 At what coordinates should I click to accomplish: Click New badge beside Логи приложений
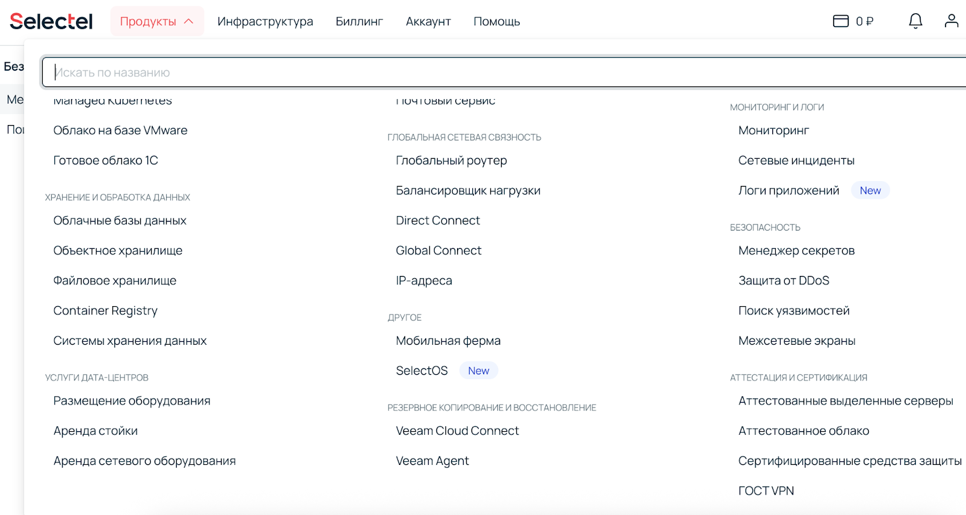(x=870, y=191)
